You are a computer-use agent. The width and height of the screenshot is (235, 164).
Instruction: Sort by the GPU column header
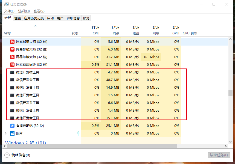pyautogui.click(x=171, y=31)
